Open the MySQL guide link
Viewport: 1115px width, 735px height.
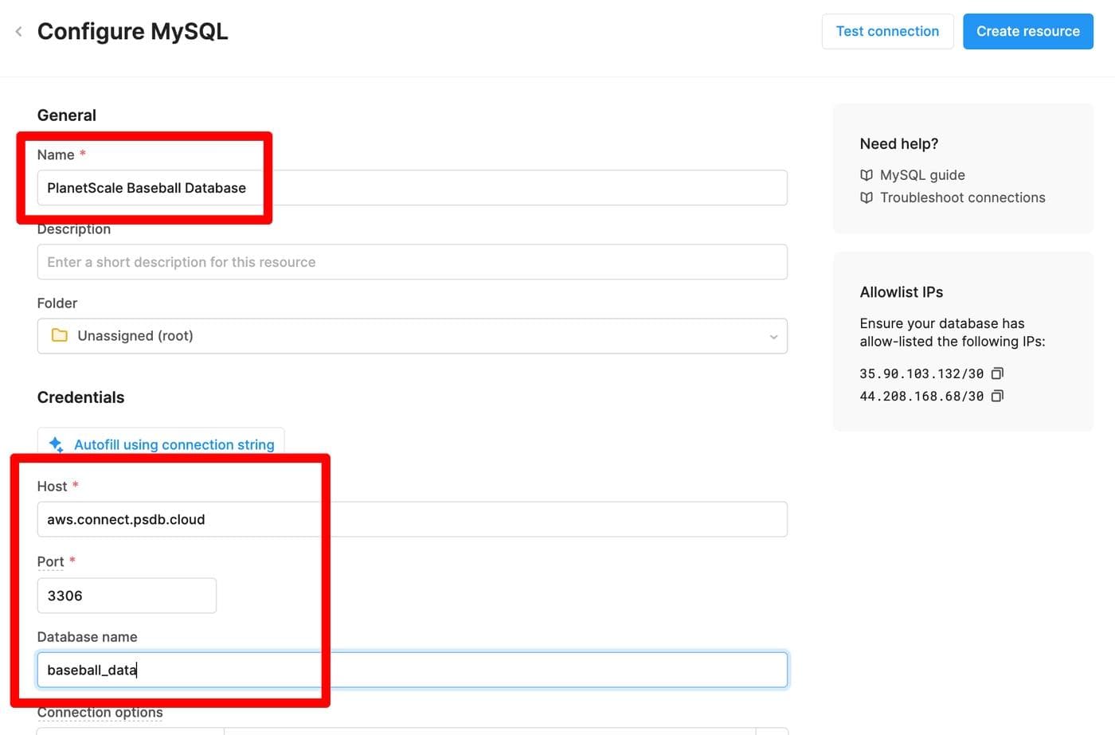922,174
